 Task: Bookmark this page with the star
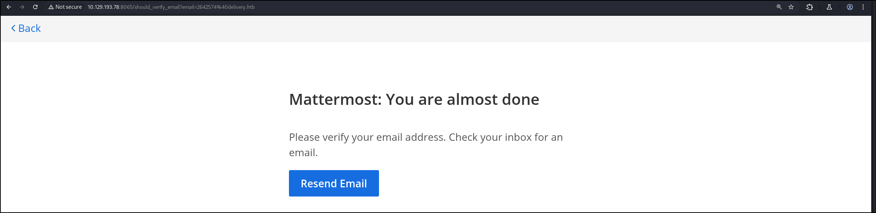pyautogui.click(x=791, y=7)
